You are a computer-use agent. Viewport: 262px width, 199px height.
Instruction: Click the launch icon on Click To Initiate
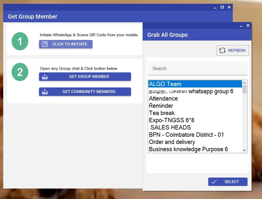(45, 44)
